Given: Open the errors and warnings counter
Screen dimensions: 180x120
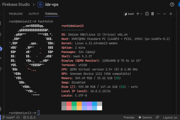Looking at the screenshot, I should [29, 118].
